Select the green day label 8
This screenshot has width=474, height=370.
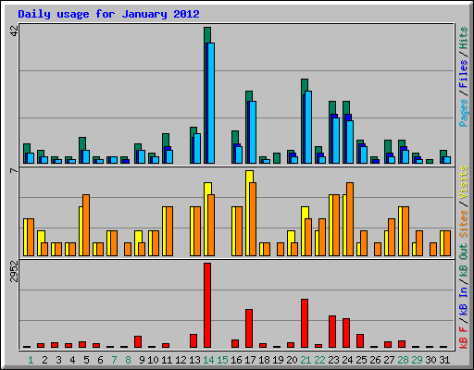(x=128, y=360)
